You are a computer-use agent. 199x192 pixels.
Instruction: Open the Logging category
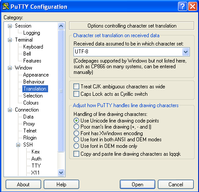31,33
